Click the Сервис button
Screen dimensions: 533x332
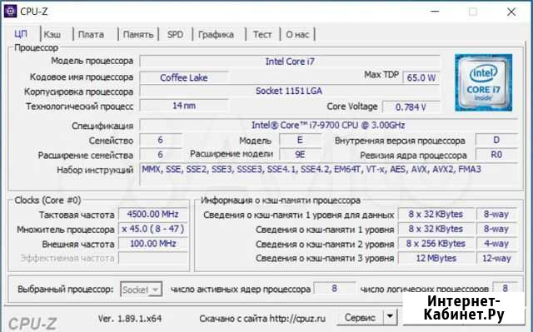click(x=360, y=318)
